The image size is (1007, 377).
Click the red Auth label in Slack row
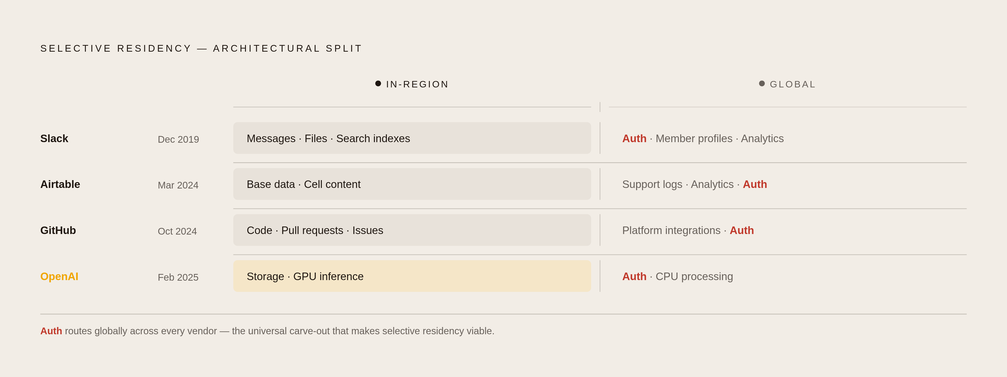[x=634, y=139]
